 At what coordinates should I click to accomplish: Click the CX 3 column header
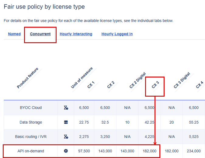tap(155, 85)
